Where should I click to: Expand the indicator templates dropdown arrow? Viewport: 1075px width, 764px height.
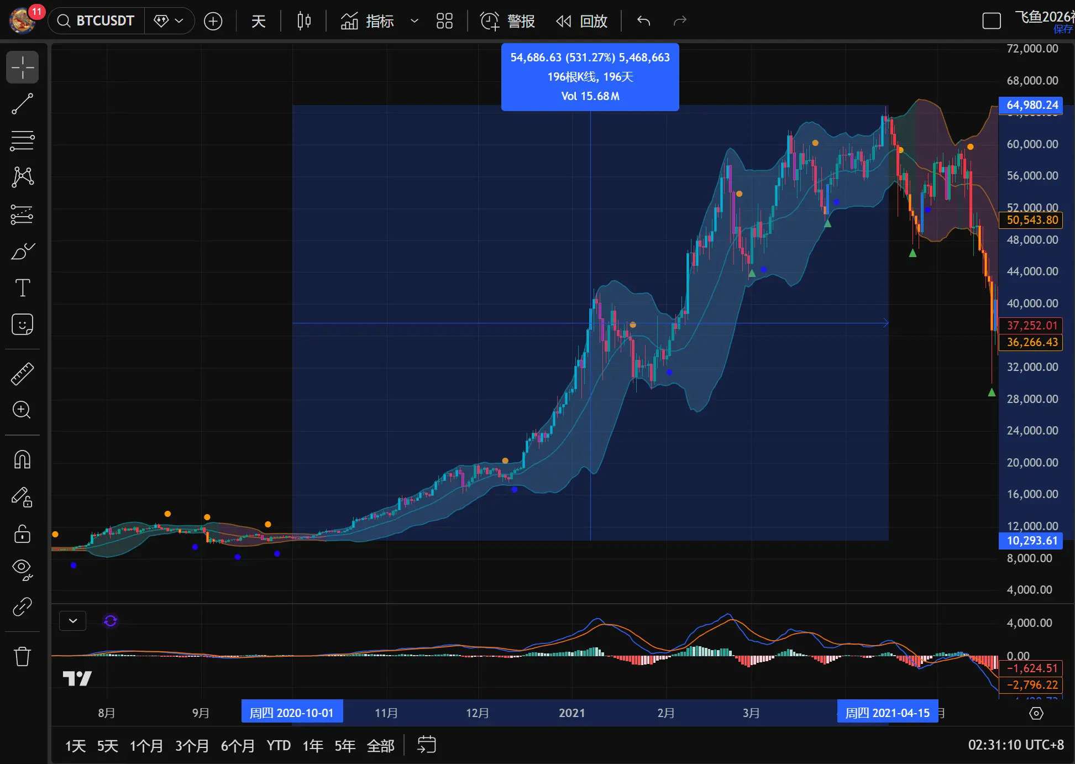click(414, 21)
